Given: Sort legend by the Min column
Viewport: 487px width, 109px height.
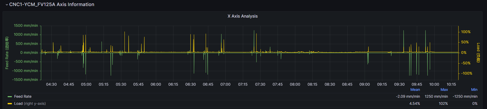Looking at the screenshot, I should pos(474,90).
